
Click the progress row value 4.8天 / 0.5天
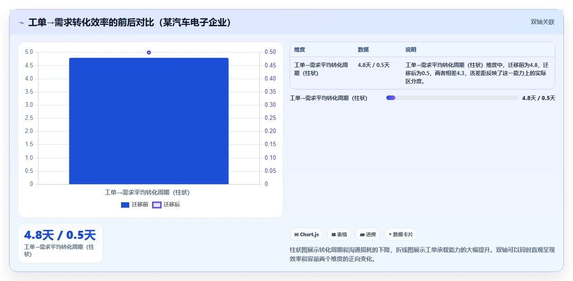(539, 98)
